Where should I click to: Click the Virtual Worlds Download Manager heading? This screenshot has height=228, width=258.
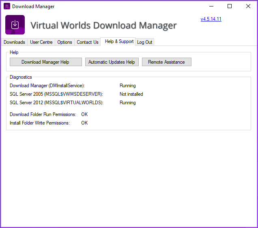[x=103, y=25]
